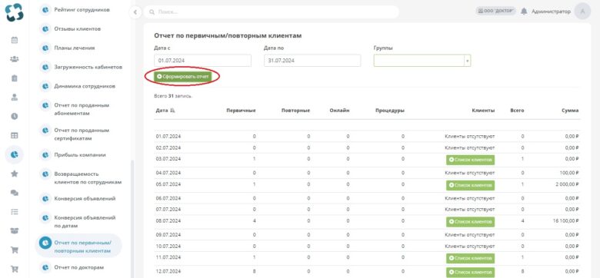The width and height of the screenshot is (600, 278).
Task: Click Клиенты отсутствуют in 02.07.2024 row
Action: click(469, 147)
